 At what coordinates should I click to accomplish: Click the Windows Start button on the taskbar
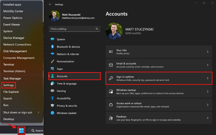(x=21, y=130)
